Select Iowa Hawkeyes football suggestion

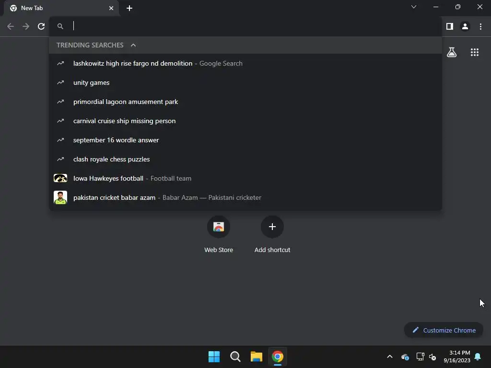pyautogui.click(x=245, y=178)
